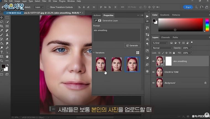The image size is (210, 119).
Task: Collapse the Variations section
Action: pos(94,53)
